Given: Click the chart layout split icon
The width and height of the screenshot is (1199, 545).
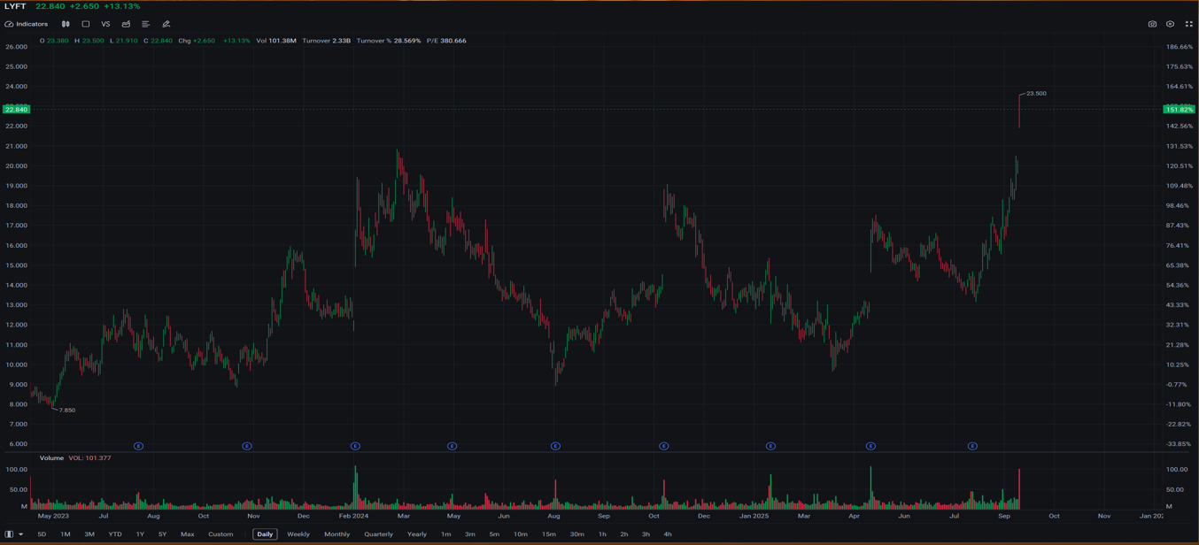Looking at the screenshot, I should coord(9,534).
